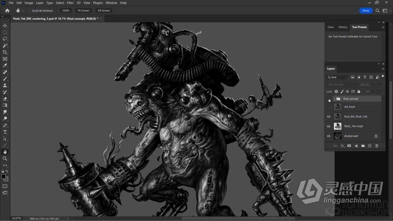The width and height of the screenshot is (393, 221).
Task: Select the Crop tool
Action: click(5, 52)
